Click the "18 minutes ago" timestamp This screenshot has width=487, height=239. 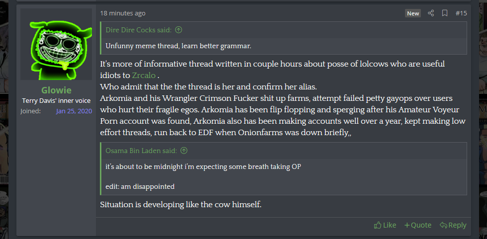(123, 13)
